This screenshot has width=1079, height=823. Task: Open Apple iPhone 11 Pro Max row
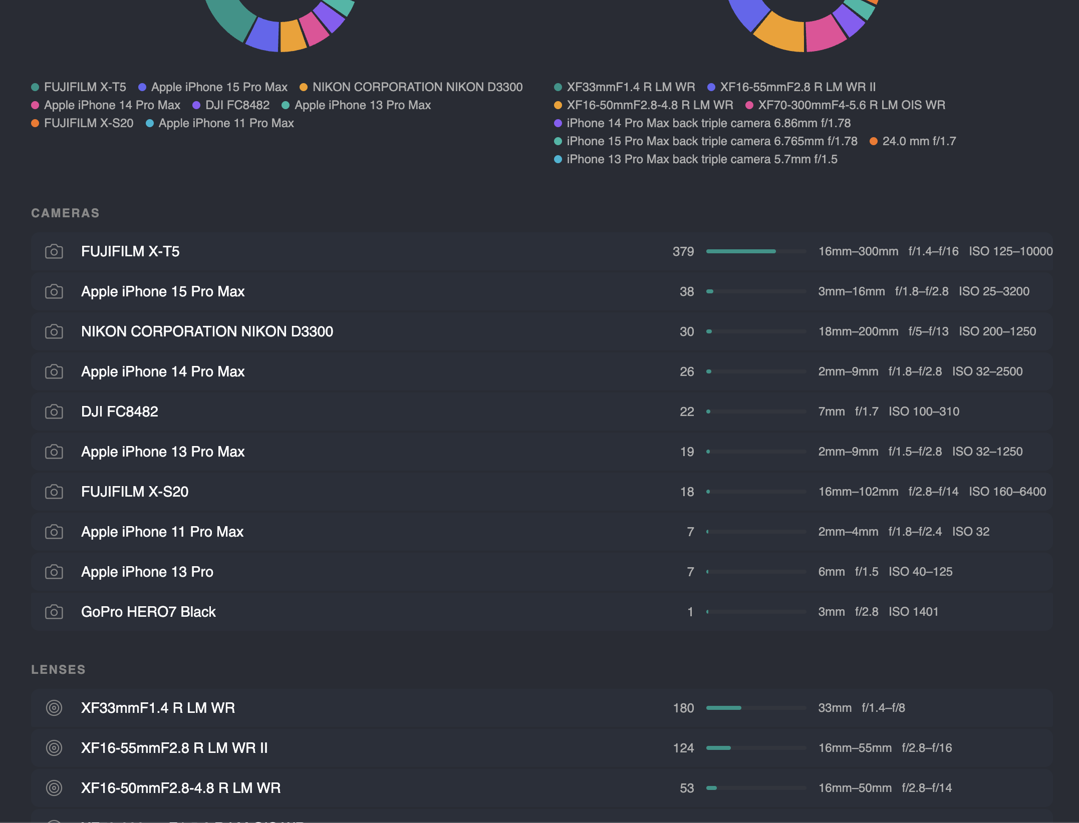pyautogui.click(x=162, y=532)
